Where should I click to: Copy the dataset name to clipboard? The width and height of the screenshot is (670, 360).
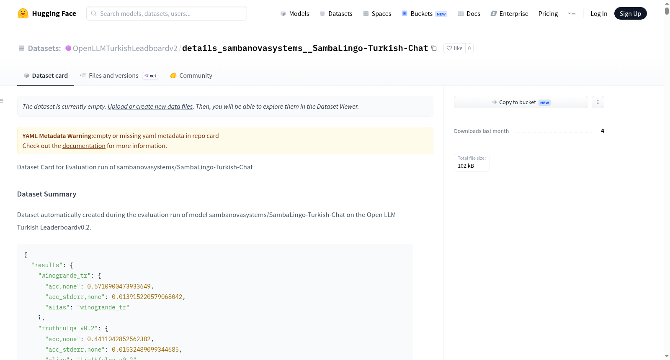click(x=434, y=48)
